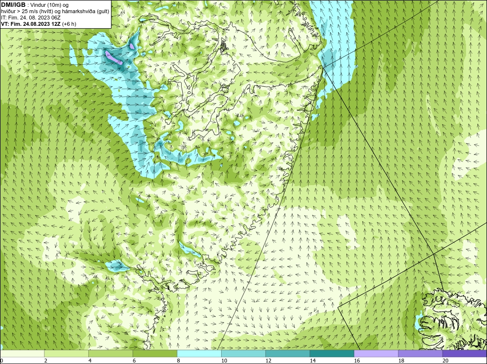The width and height of the screenshot is (487, 364).
Task: Click the 12–14 m/s teal legend swatch
Action: [x=288, y=354]
